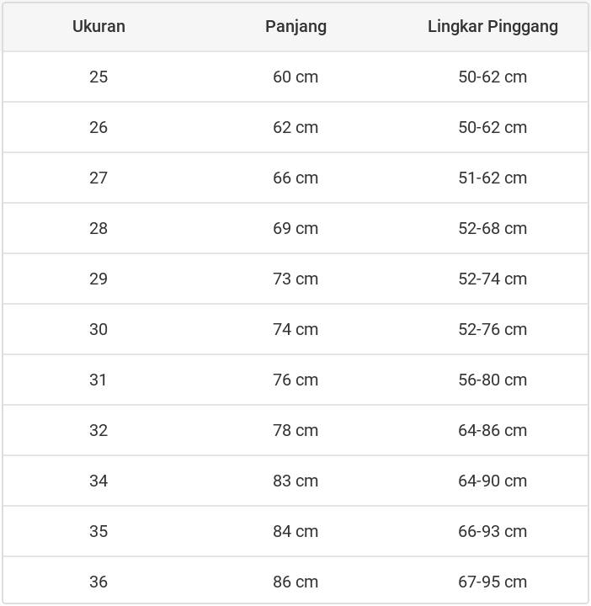
Task: Select the 73 cm Panjang value
Action: (295, 279)
